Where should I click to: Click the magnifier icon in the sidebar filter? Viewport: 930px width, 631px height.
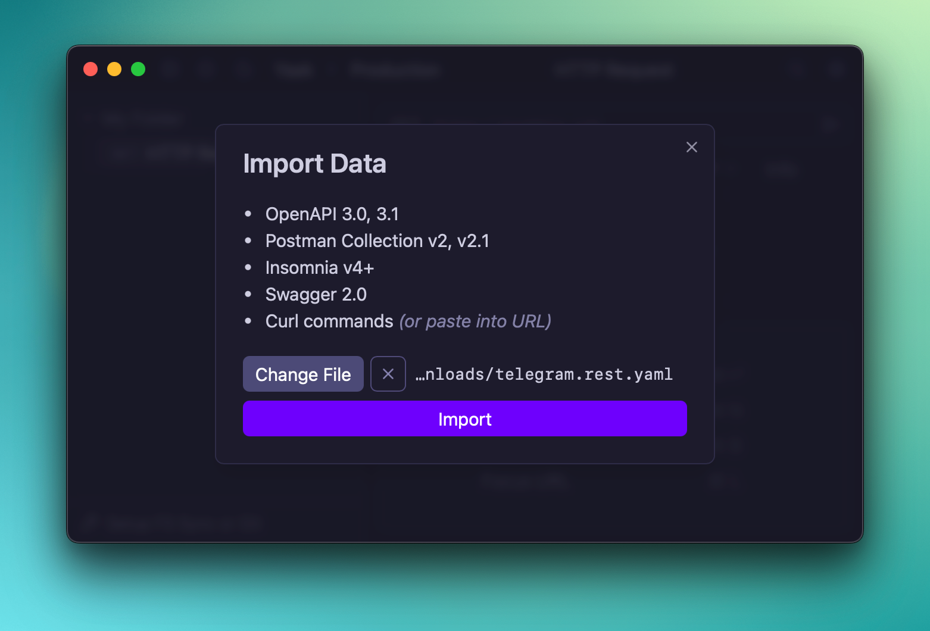tap(90, 523)
